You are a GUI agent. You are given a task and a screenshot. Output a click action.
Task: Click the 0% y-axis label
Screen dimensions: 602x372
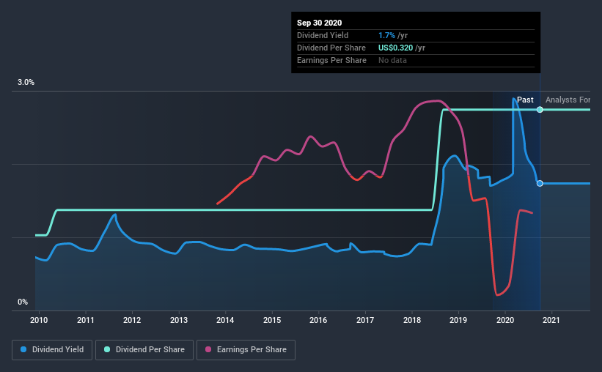click(23, 302)
